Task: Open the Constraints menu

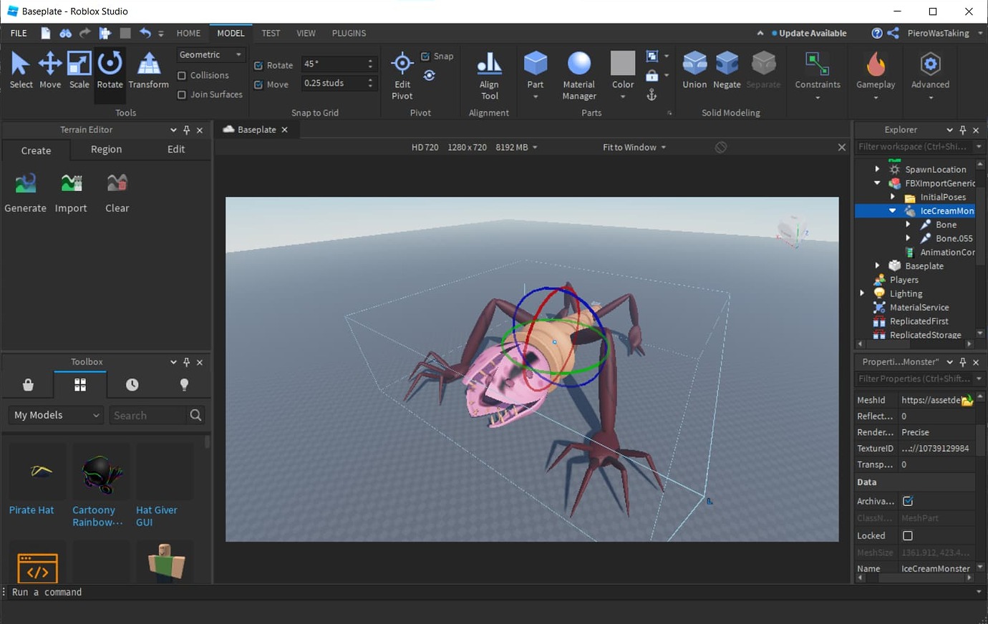Action: coord(818,75)
